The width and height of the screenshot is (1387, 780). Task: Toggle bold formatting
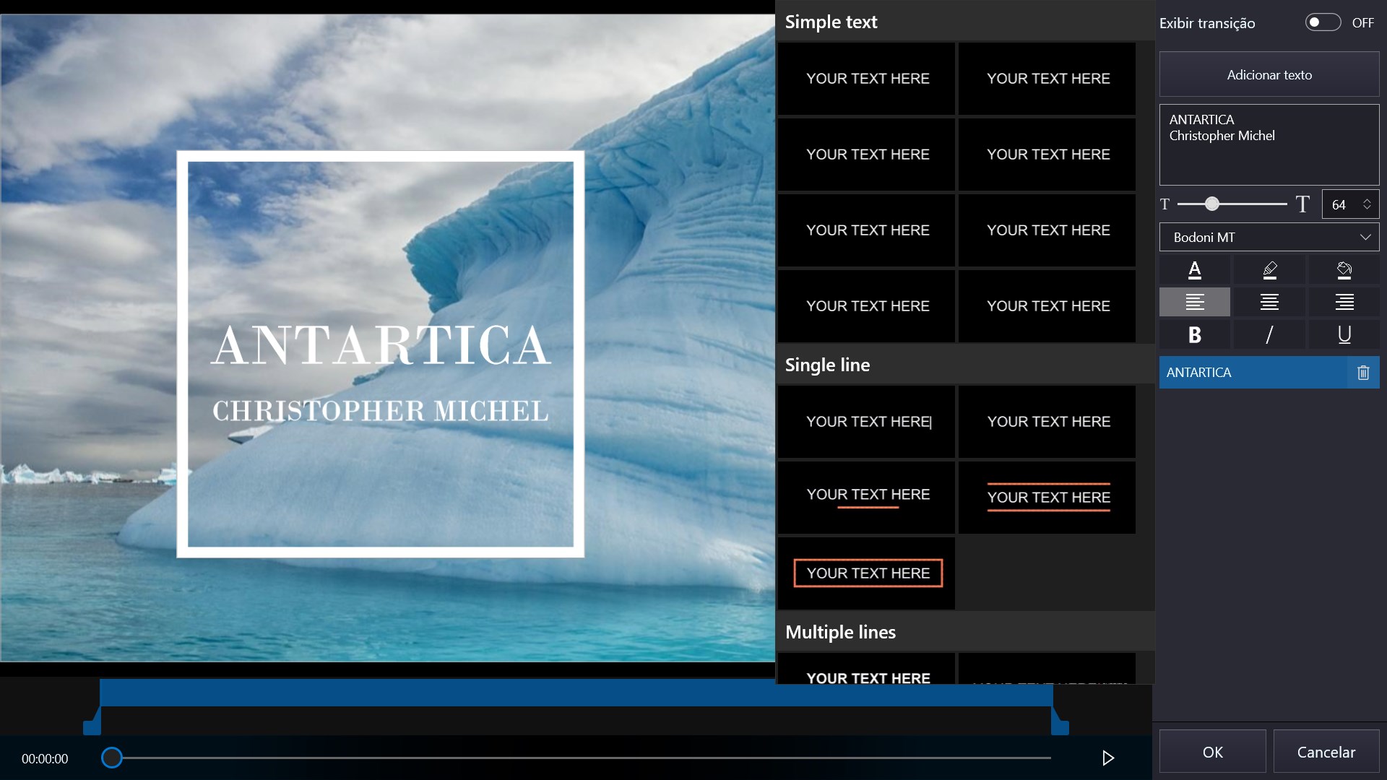pos(1195,334)
